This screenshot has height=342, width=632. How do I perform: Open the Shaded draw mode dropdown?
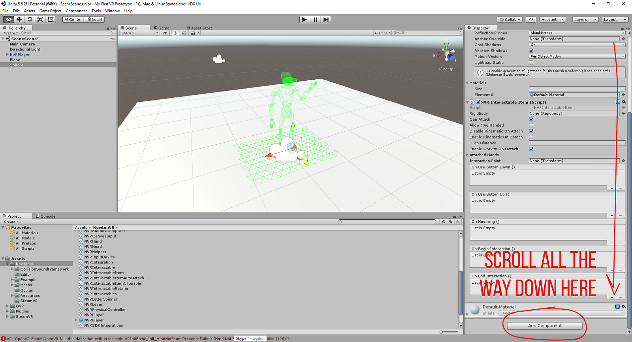click(139, 33)
